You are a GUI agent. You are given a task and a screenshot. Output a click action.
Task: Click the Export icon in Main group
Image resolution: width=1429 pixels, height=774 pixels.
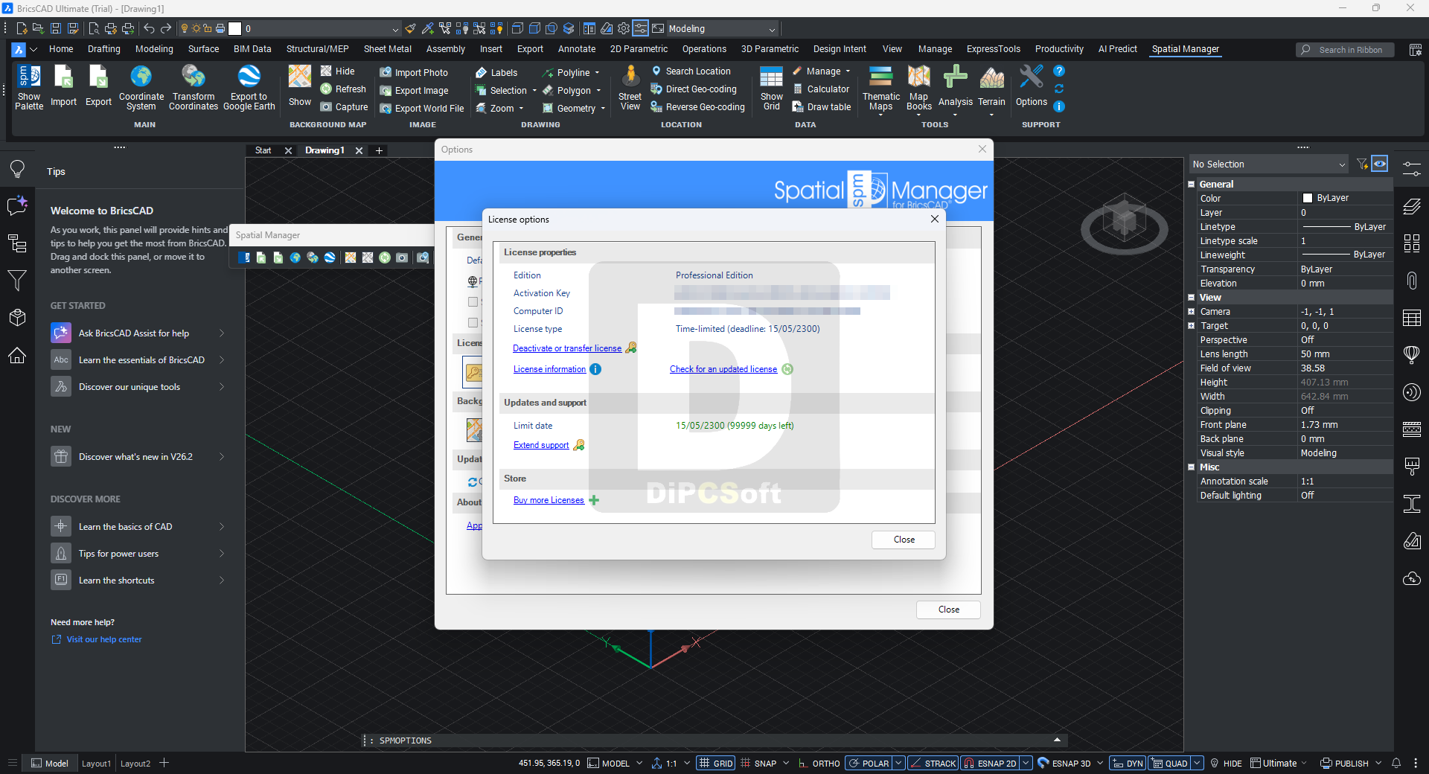98,87
